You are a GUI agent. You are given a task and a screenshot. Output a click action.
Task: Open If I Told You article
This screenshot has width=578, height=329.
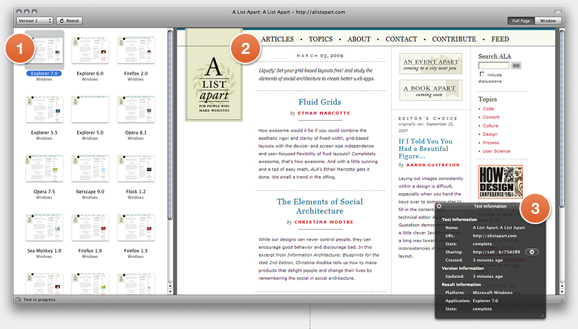pos(426,148)
